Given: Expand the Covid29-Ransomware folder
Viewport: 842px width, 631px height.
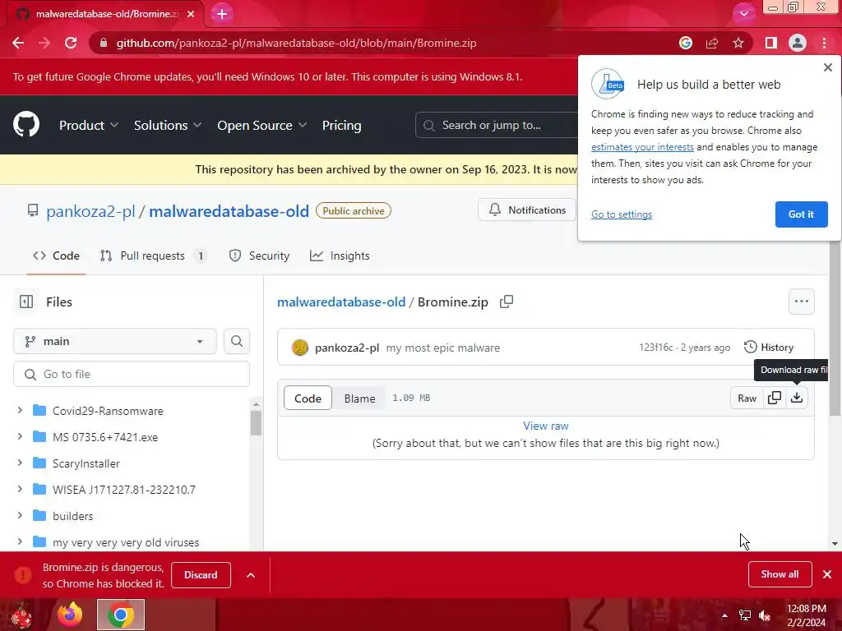Looking at the screenshot, I should pyautogui.click(x=20, y=411).
